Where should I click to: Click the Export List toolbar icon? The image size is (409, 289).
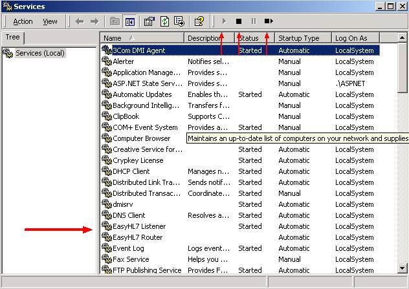pos(179,21)
